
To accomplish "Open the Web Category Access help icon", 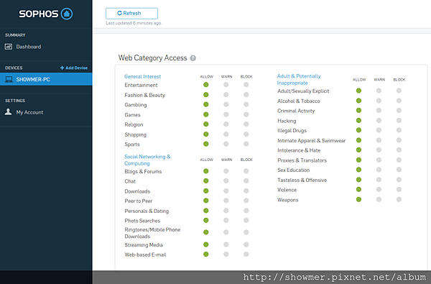I will click(x=193, y=58).
